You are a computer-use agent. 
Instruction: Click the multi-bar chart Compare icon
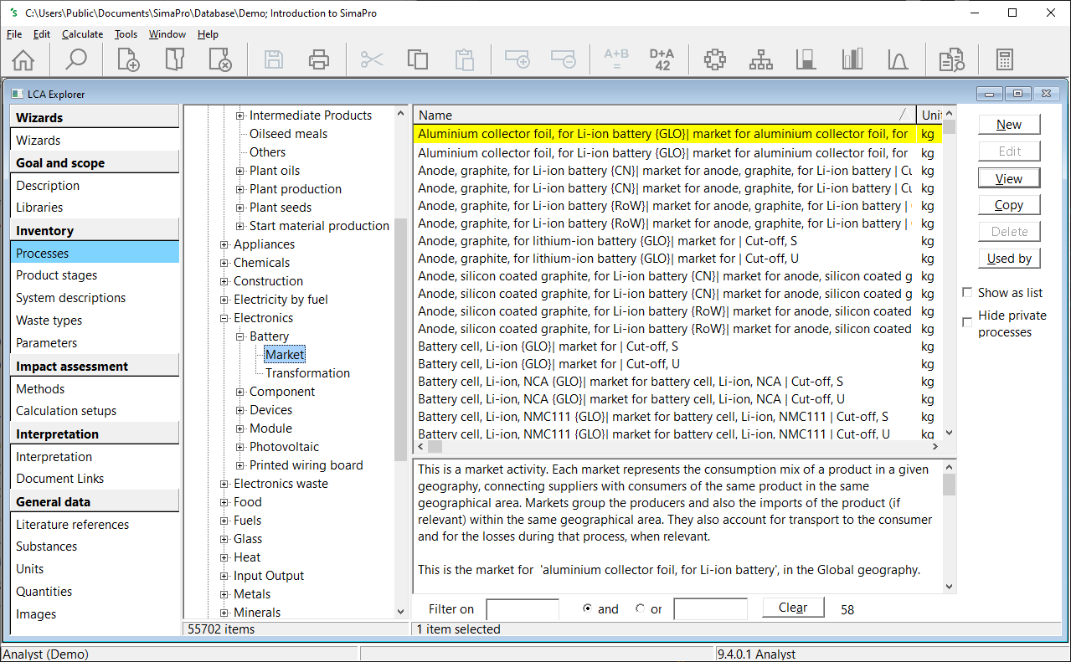(x=852, y=59)
